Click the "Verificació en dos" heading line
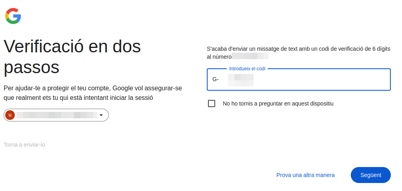 click(72, 47)
